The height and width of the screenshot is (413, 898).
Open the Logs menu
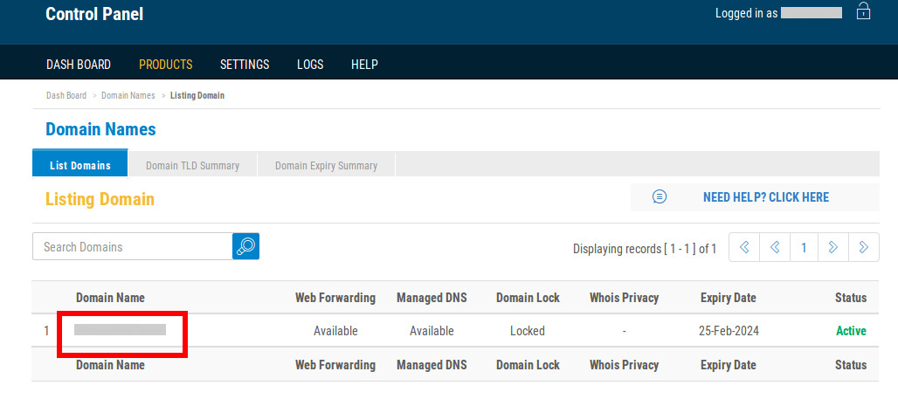[x=310, y=65]
